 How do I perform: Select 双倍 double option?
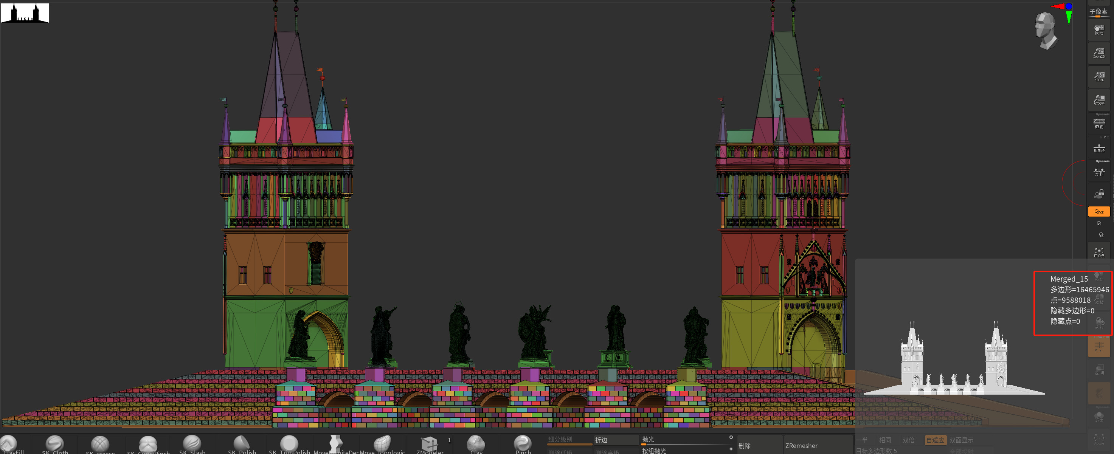point(908,440)
